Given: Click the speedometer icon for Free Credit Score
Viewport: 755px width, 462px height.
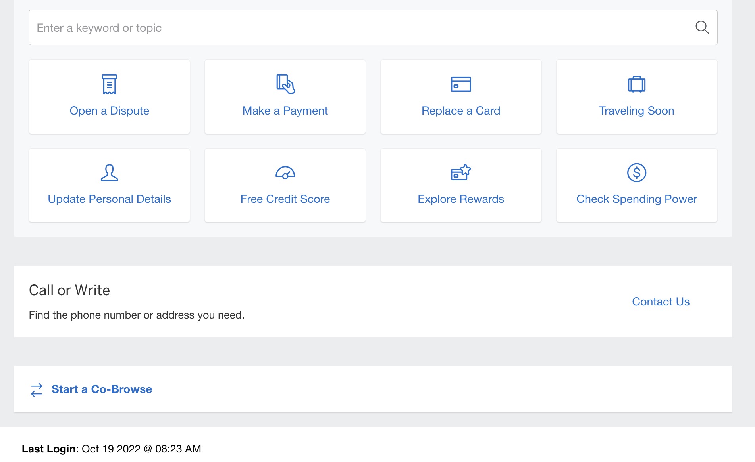Looking at the screenshot, I should point(285,172).
